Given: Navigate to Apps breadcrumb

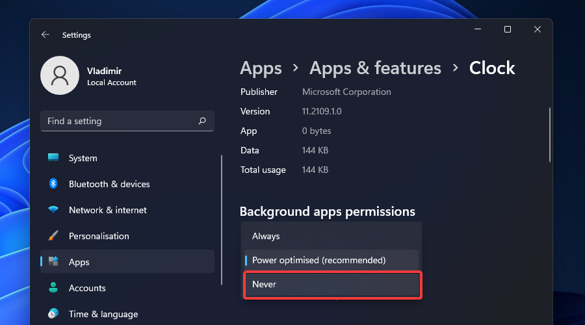Looking at the screenshot, I should [261, 68].
